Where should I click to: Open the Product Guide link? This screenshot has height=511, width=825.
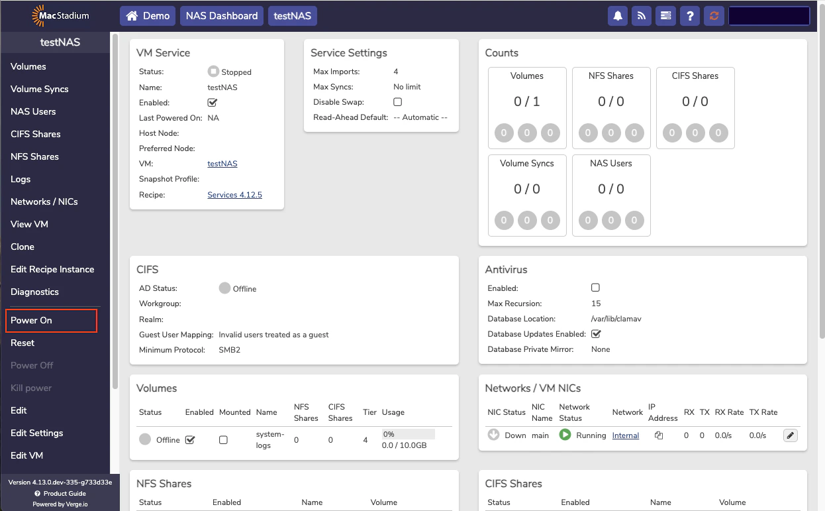coord(60,493)
